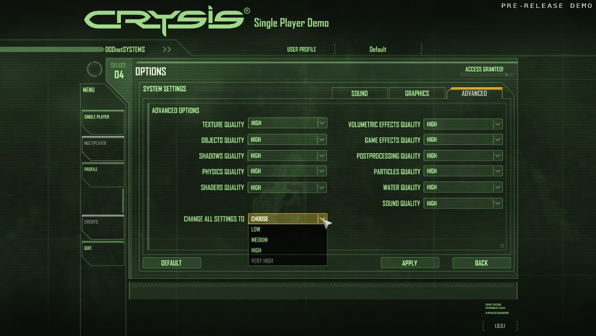Click the 'PRE-RELEASE DEMO' text
This screenshot has height=336, width=596.
(547, 6)
